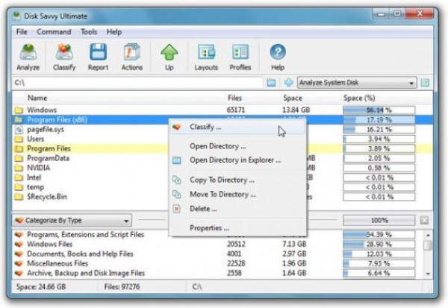
Task: Click the Users folder icon
Action: [x=19, y=139]
